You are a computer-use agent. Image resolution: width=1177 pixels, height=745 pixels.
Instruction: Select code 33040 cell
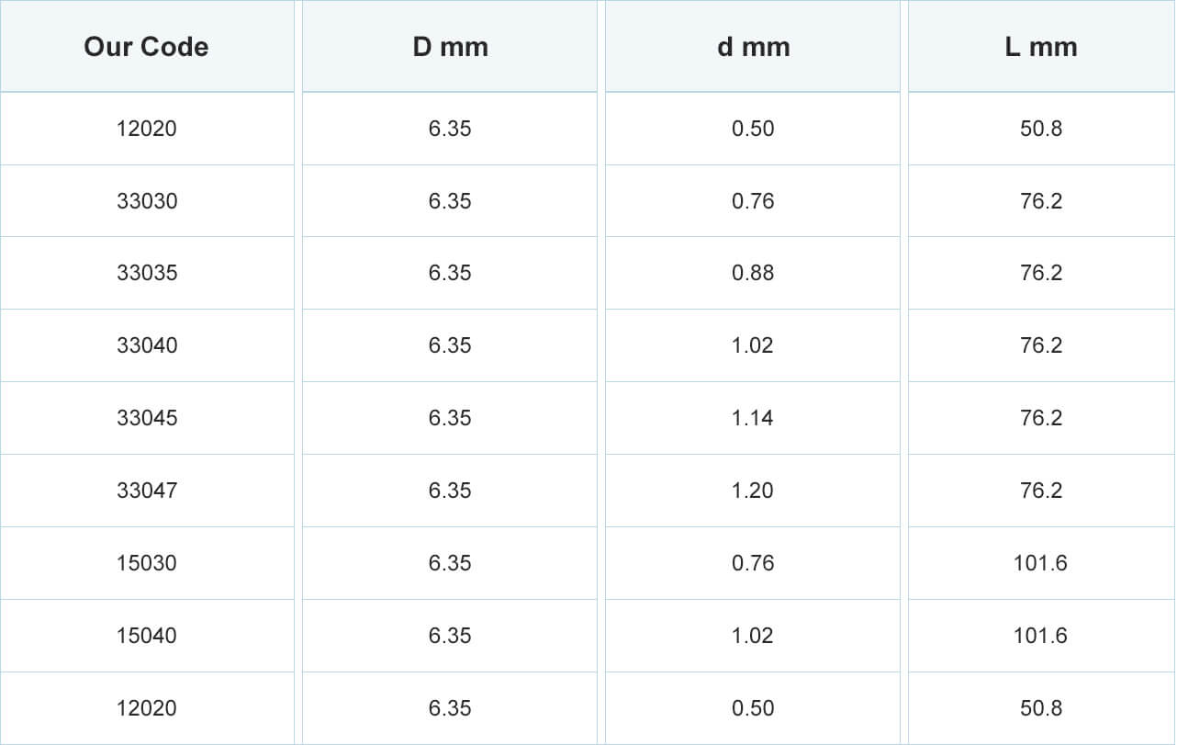(x=147, y=345)
